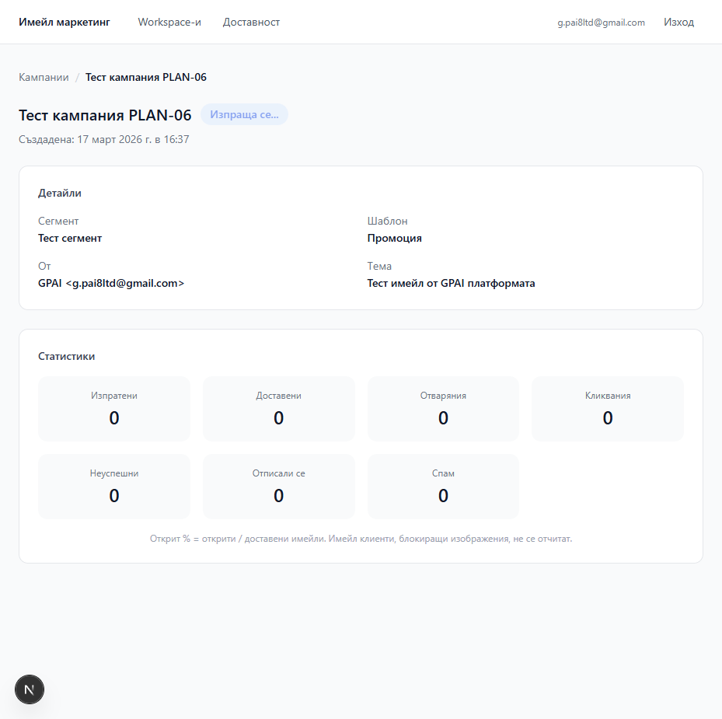Click the Открит % footnote text

pos(361,539)
